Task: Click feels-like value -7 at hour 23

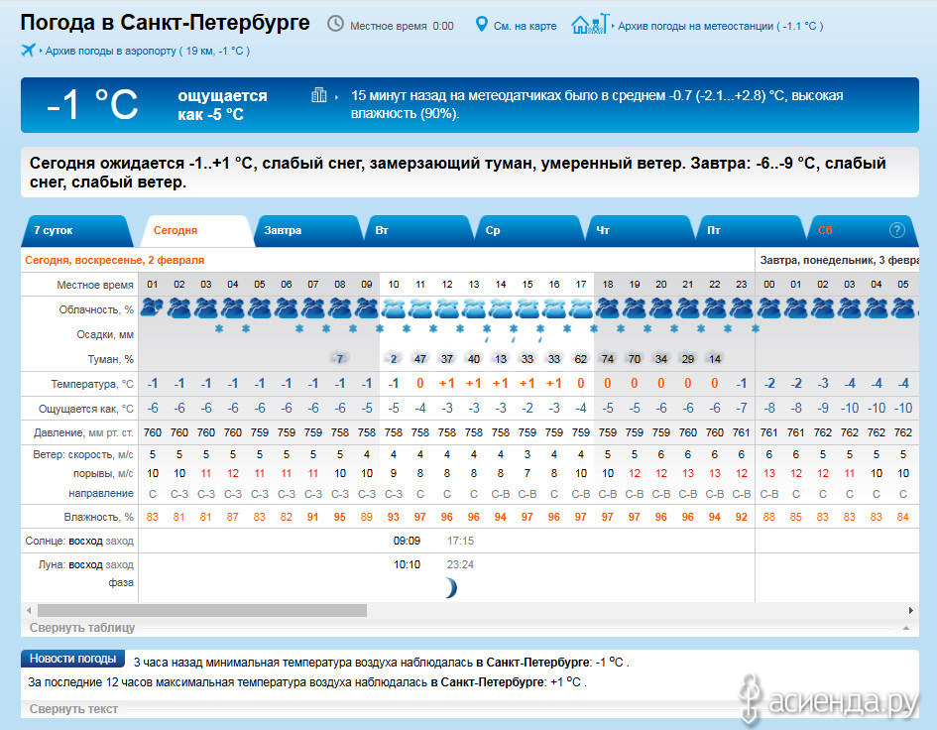Action: [x=741, y=408]
